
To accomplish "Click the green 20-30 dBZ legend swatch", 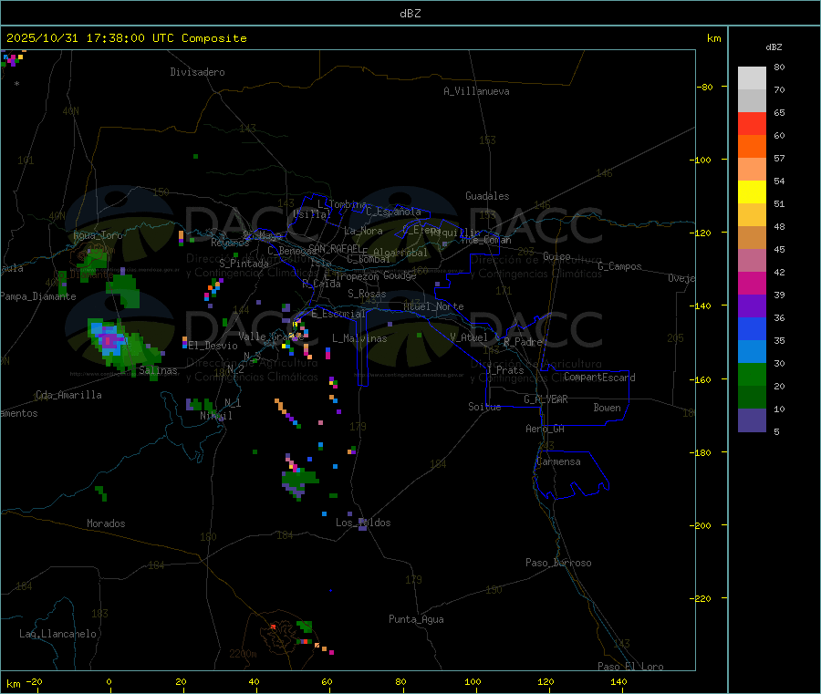I will (752, 374).
